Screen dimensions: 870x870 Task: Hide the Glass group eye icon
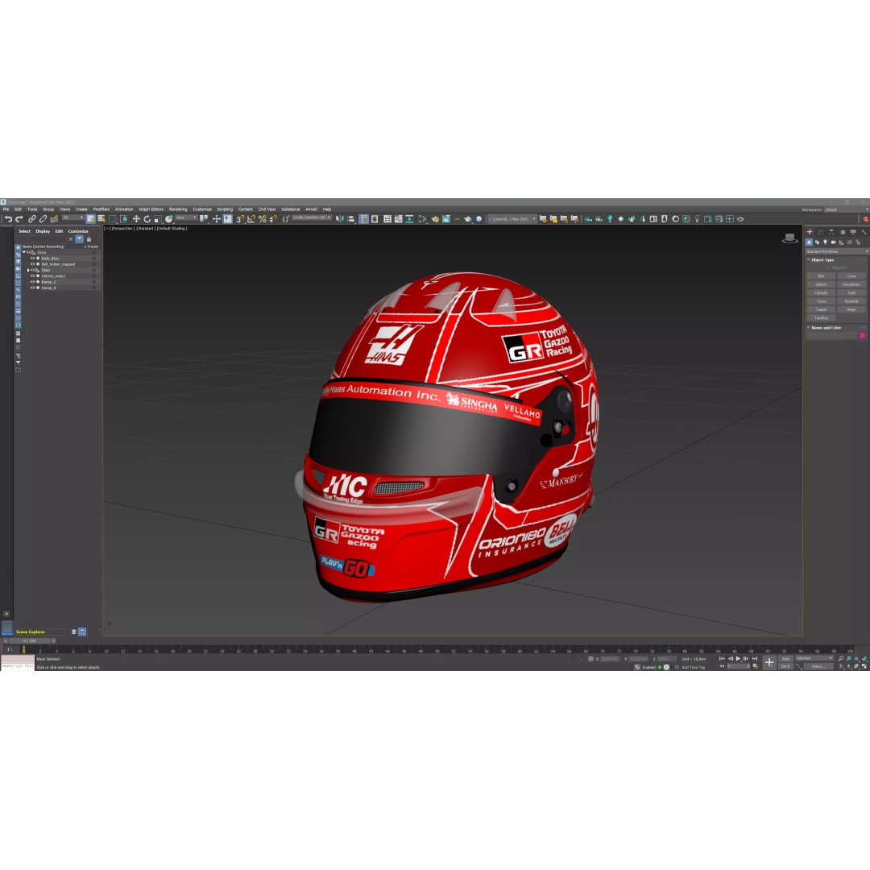pos(32,270)
